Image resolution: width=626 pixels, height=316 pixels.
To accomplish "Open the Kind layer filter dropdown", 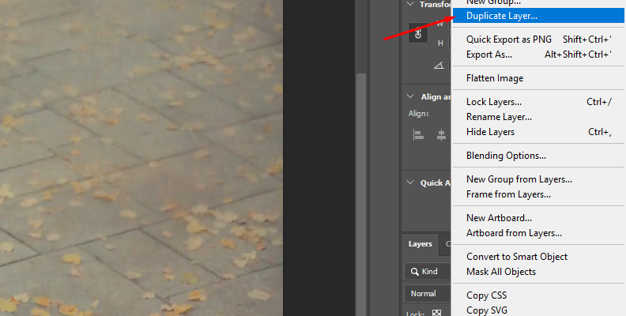I will point(428,271).
